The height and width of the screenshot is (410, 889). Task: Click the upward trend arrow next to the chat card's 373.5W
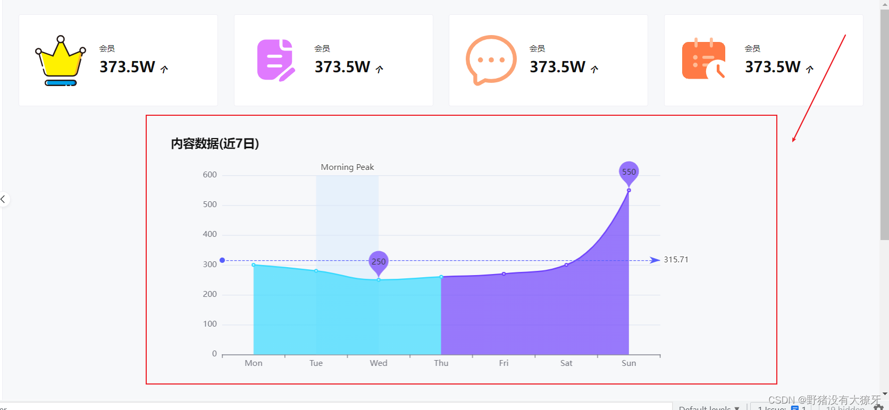point(595,68)
